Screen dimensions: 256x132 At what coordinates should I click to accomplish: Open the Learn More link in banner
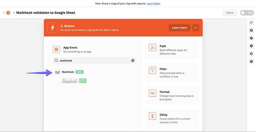tap(153, 3)
